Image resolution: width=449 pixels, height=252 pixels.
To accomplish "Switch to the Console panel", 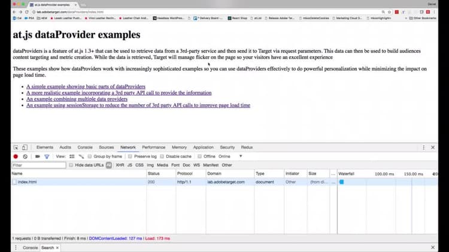I will coord(85,147).
